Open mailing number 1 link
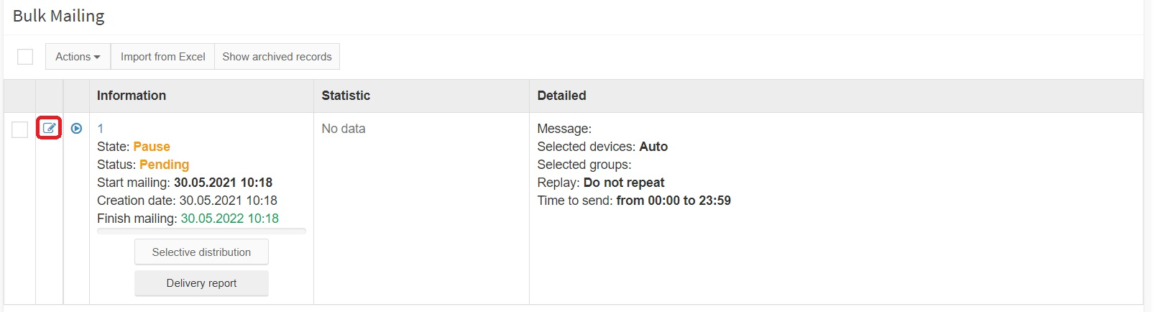 click(101, 129)
